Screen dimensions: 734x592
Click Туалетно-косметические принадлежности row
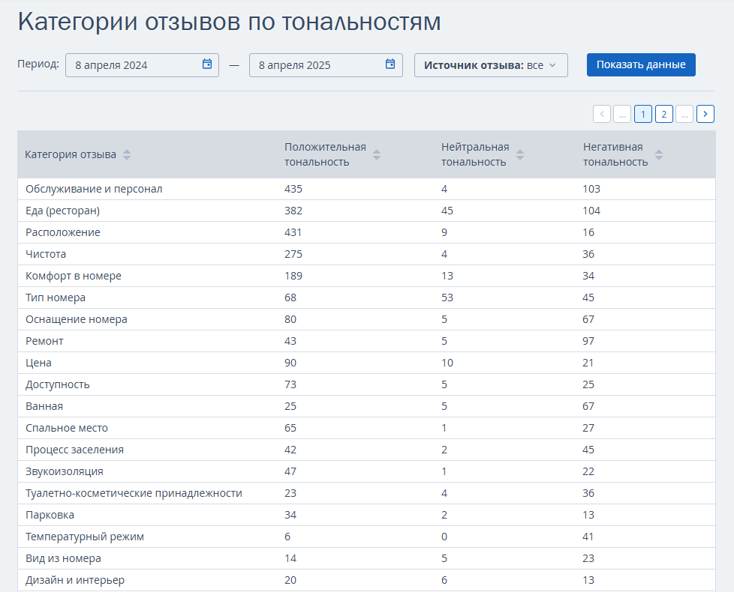134,493
